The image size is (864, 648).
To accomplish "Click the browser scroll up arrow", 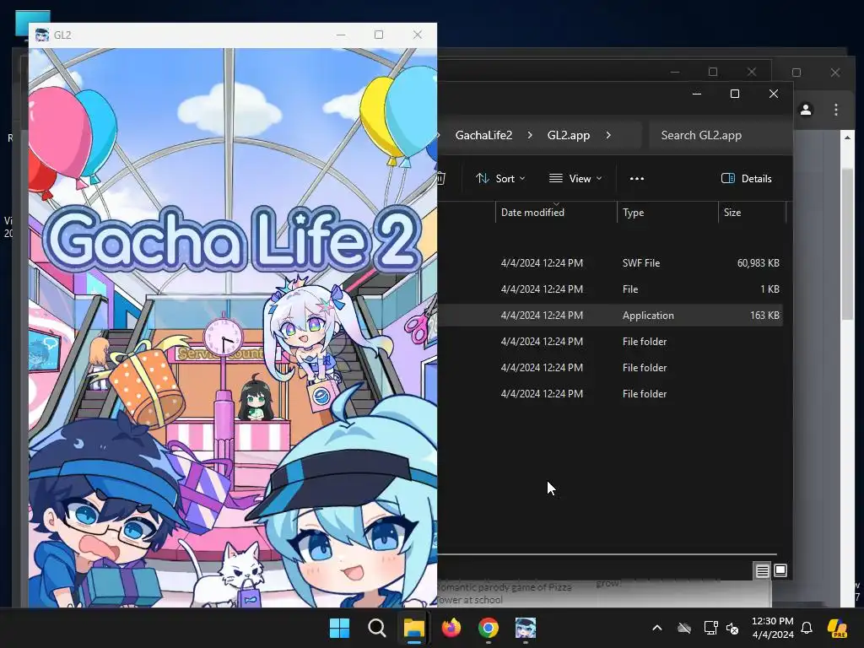I will [847, 138].
